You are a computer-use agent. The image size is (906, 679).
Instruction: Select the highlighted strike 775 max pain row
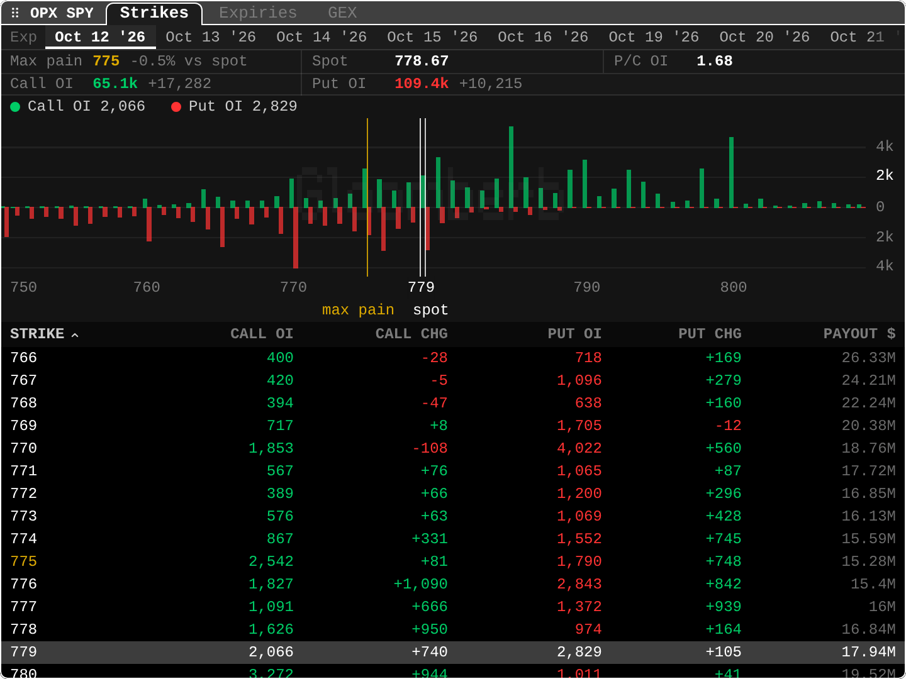coord(453,561)
